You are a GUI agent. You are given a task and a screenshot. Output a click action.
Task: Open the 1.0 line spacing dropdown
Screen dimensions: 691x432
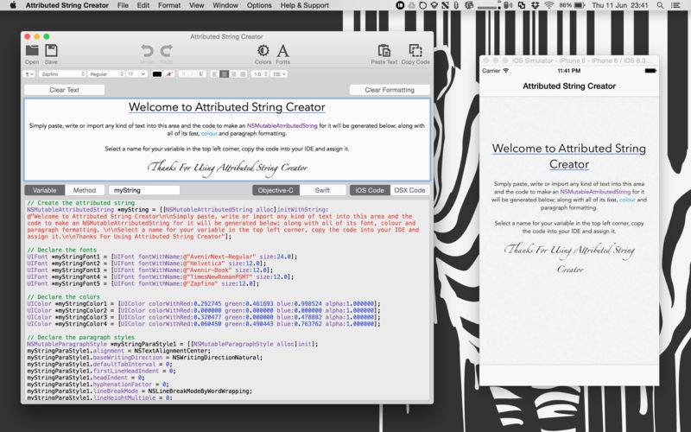pyautogui.click(x=260, y=74)
